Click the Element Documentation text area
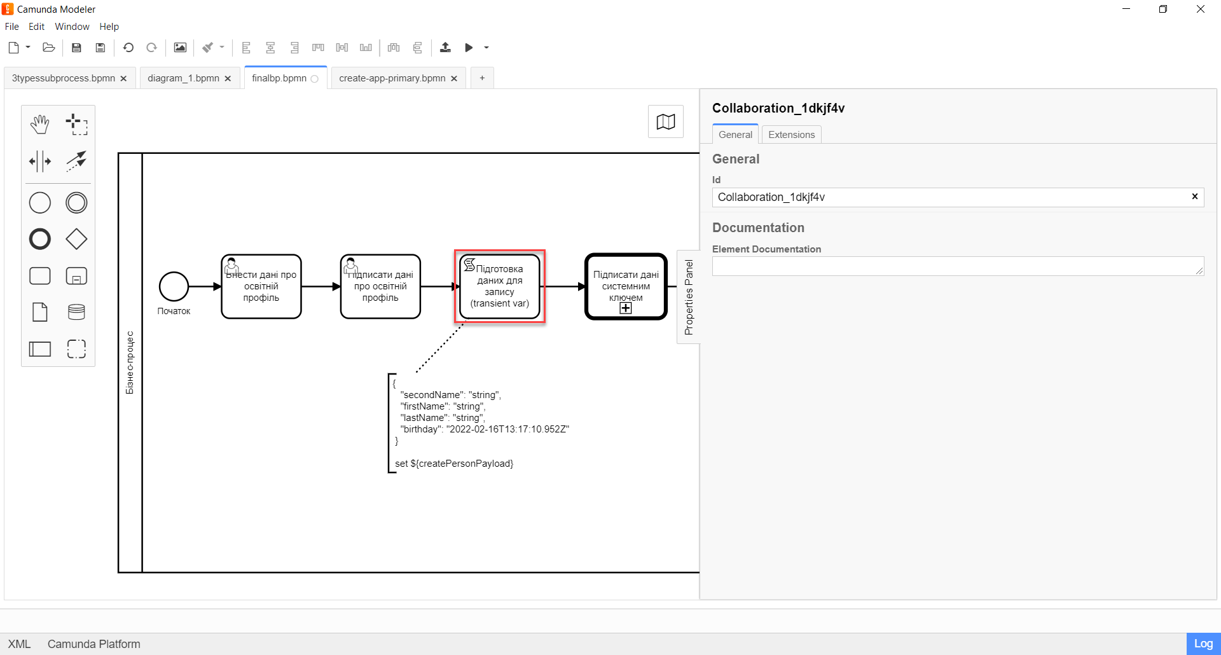The image size is (1221, 655). click(957, 266)
